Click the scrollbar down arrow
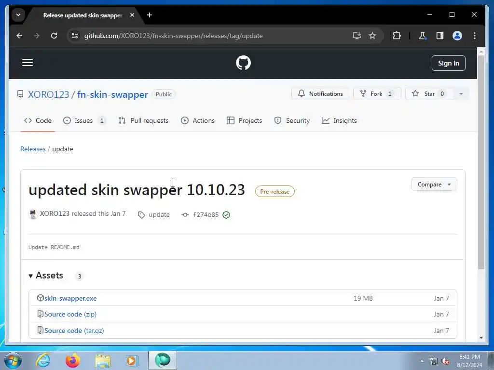494x370 pixels. coord(481,338)
